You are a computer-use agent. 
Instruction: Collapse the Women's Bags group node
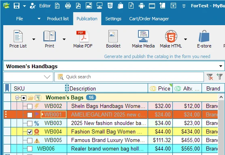point(17,98)
